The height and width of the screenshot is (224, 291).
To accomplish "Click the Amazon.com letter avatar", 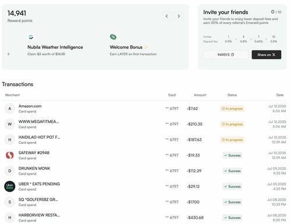I will 10,109.
